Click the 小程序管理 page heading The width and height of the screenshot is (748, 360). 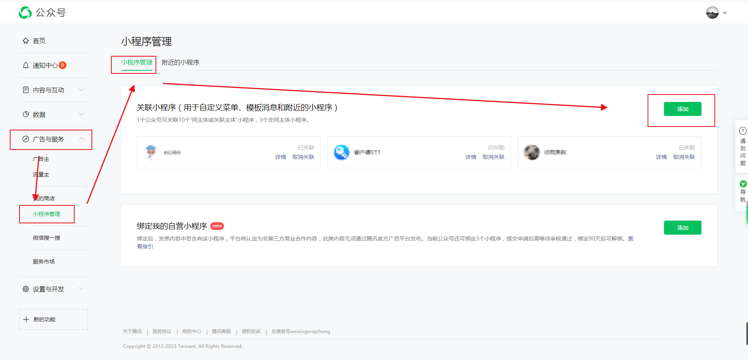(x=147, y=41)
